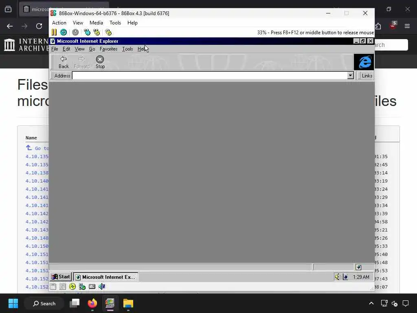Click the guest tray volume speaker icon
Viewport: 417px width, 313px height.
(337, 277)
